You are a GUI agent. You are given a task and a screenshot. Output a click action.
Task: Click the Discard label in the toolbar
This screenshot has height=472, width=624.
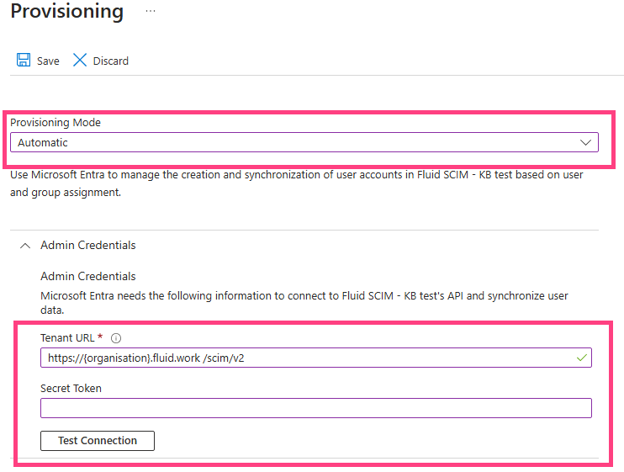(x=111, y=61)
